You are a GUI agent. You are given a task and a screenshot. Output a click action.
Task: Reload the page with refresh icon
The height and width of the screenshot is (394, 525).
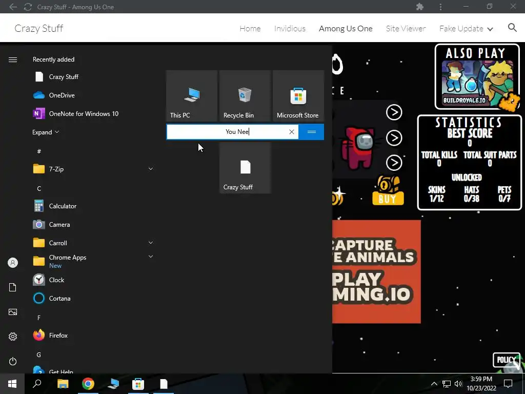point(28,7)
